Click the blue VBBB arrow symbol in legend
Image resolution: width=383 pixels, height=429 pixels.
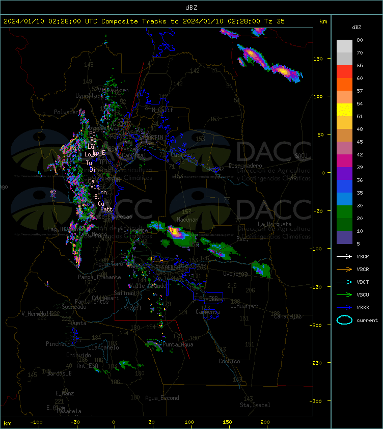pyautogui.click(x=344, y=308)
